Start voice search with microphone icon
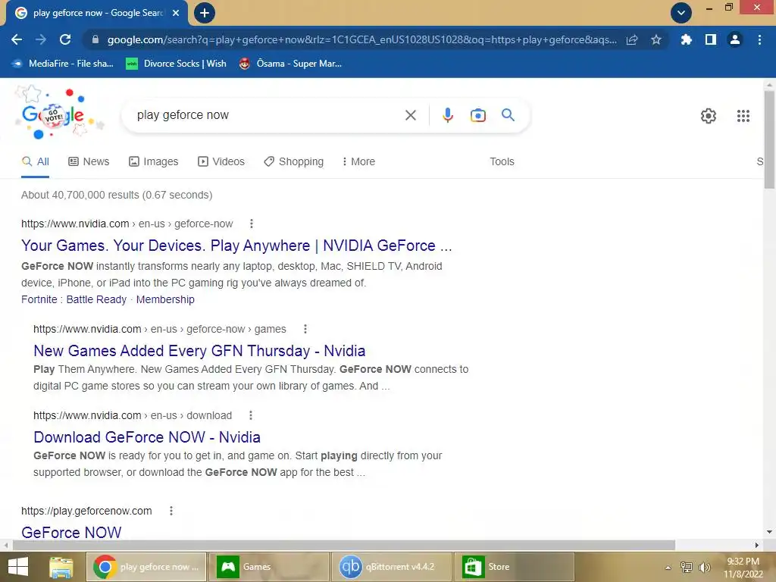Image resolution: width=776 pixels, height=582 pixels. [447, 115]
